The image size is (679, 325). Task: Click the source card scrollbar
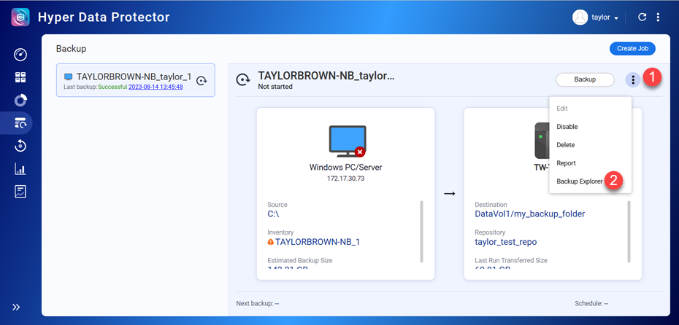click(421, 231)
